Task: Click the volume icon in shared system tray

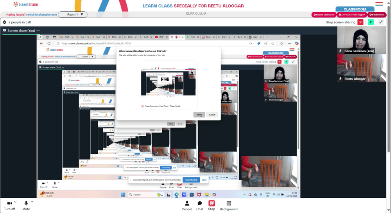Action: pos(278,195)
